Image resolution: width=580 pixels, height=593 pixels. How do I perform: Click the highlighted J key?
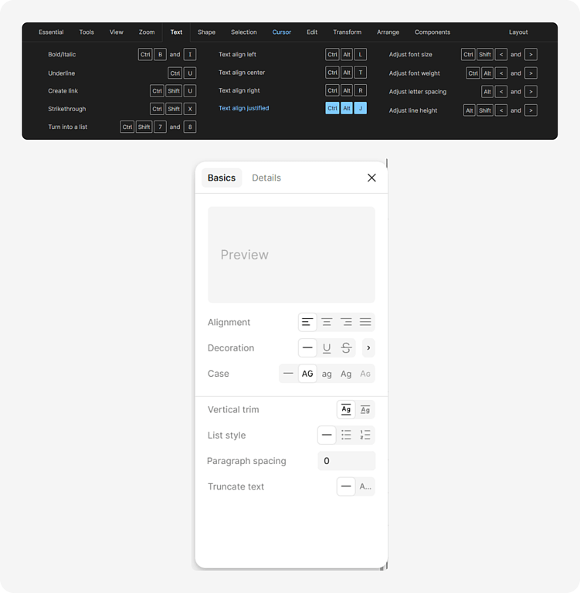point(361,108)
